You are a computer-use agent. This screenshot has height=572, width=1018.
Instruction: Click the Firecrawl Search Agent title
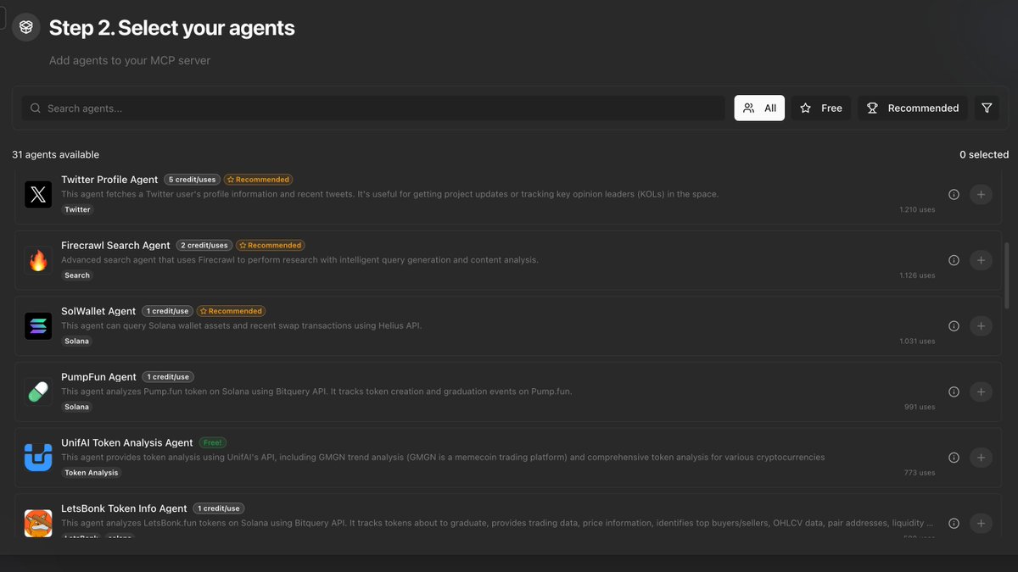click(x=115, y=245)
